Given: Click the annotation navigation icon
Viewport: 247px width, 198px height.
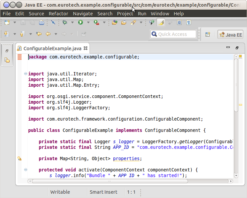Looking at the screenshot, I should pyautogui.click(x=152, y=23).
